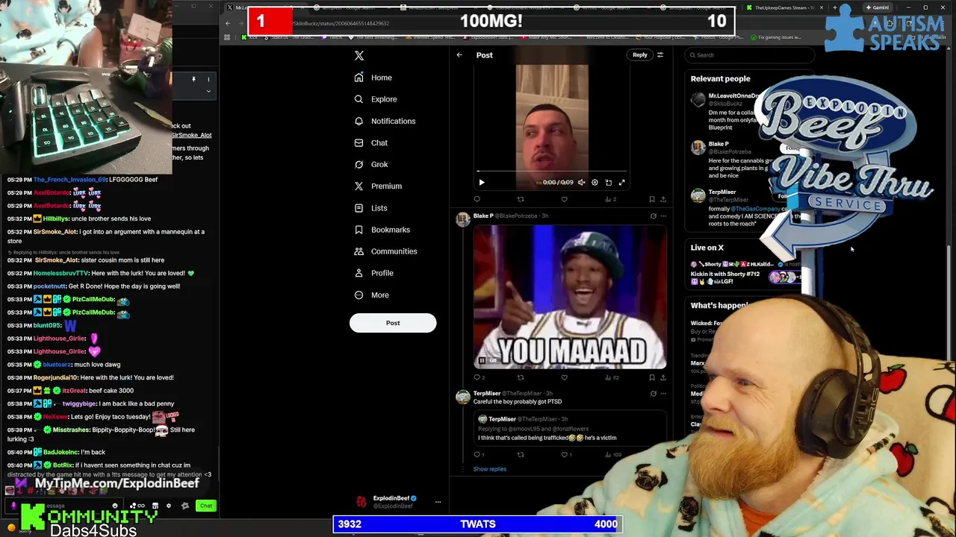Click the Profile icon in sidebar
The image size is (956, 537).
[359, 273]
